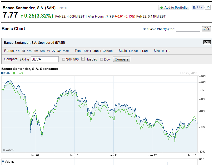Switch chart type to Candle

click(108, 51)
